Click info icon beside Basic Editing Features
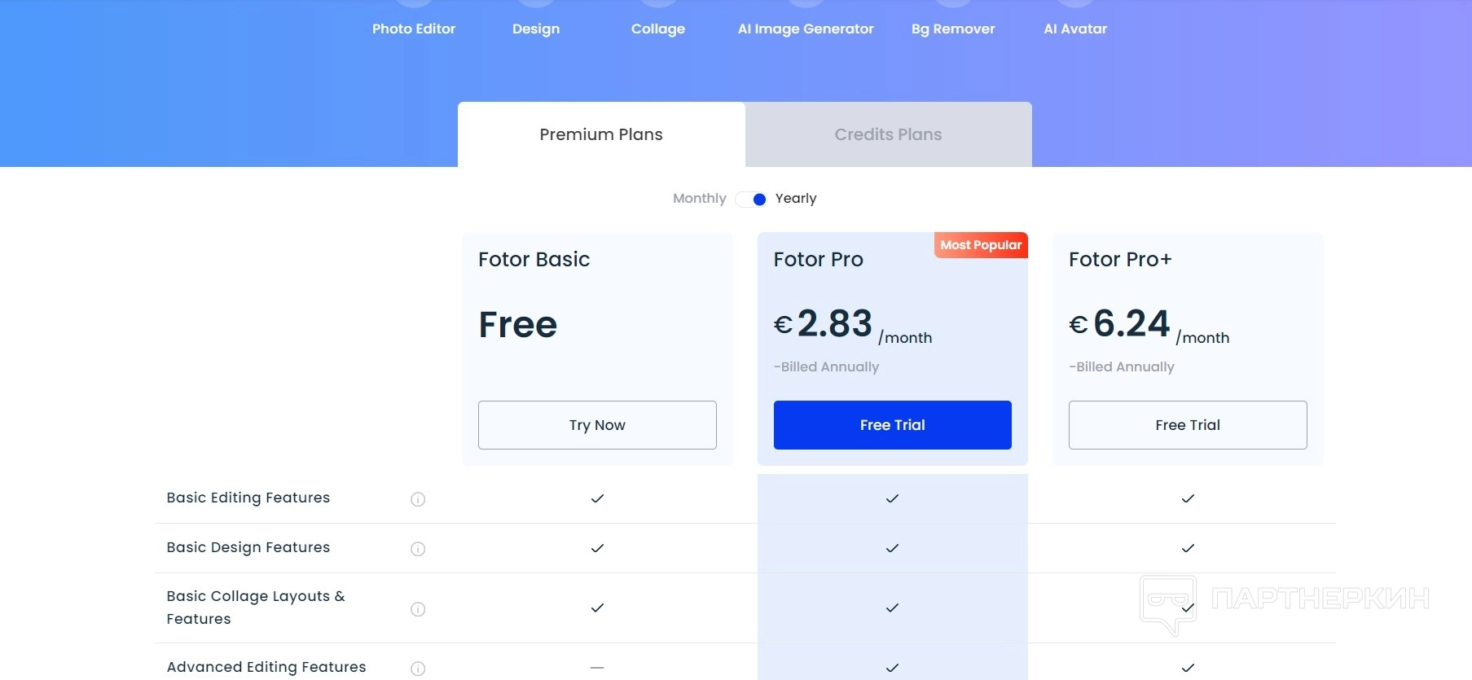This screenshot has width=1472, height=680. pyautogui.click(x=418, y=499)
